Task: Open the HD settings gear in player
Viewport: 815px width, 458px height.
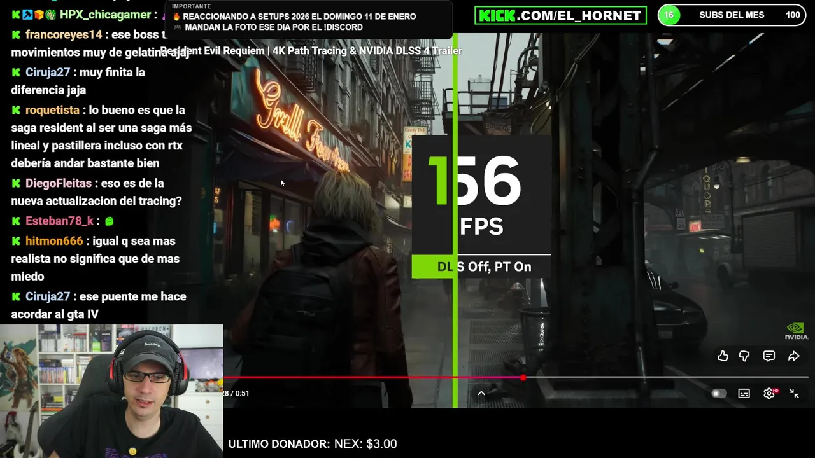Action: (770, 393)
